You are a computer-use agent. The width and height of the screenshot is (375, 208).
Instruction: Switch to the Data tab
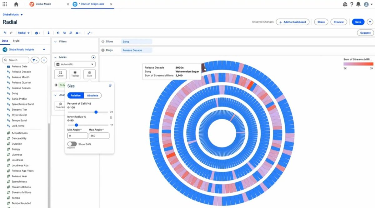click(x=5, y=41)
